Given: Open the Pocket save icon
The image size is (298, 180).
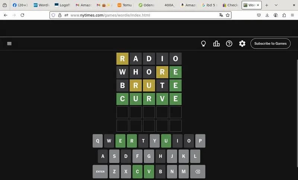Looking at the screenshot, I should point(259,15).
